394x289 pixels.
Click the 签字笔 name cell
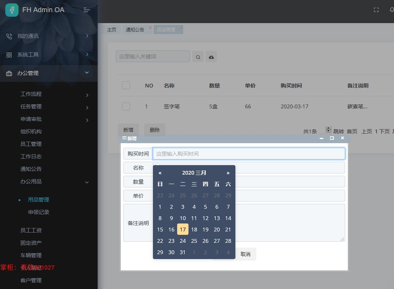click(x=171, y=106)
